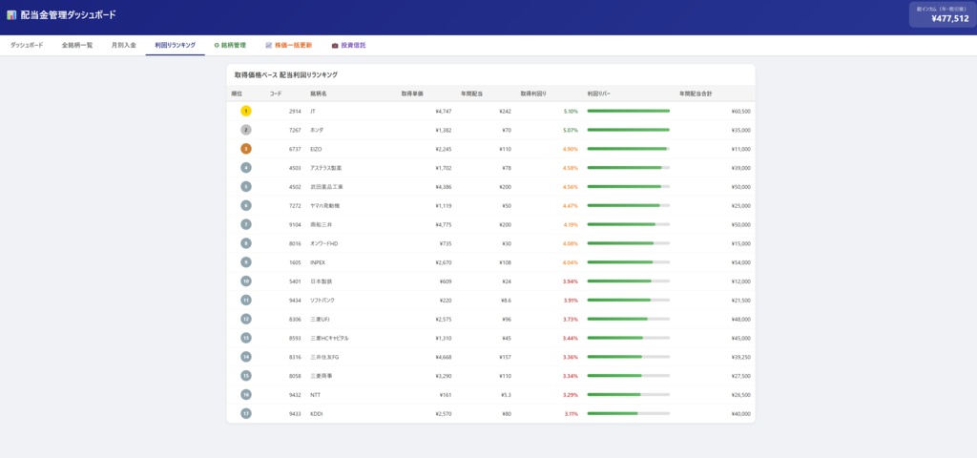Screen dimensions: 977x458
Task: Click the 5.07% yield for ホンダ
Action: tap(571, 130)
